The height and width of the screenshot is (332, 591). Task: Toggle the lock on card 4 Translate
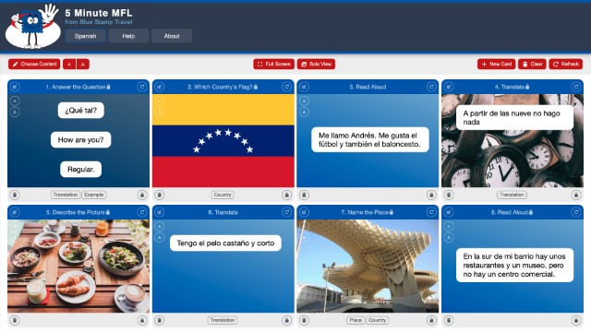coord(576,195)
